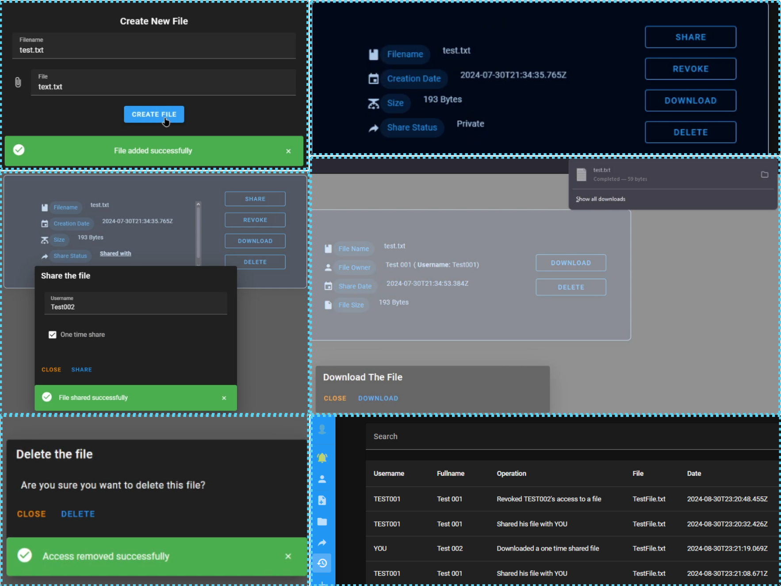Click the Fullname column header
Screen dimensions: 781x586
pos(451,474)
